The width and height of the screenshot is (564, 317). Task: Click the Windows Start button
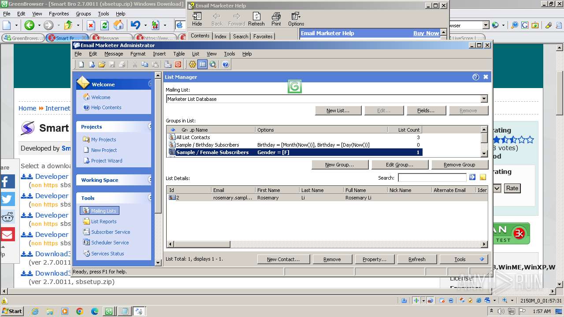12,311
